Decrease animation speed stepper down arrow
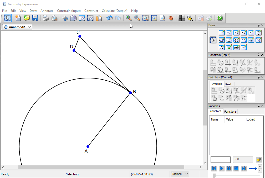 tap(260, 170)
